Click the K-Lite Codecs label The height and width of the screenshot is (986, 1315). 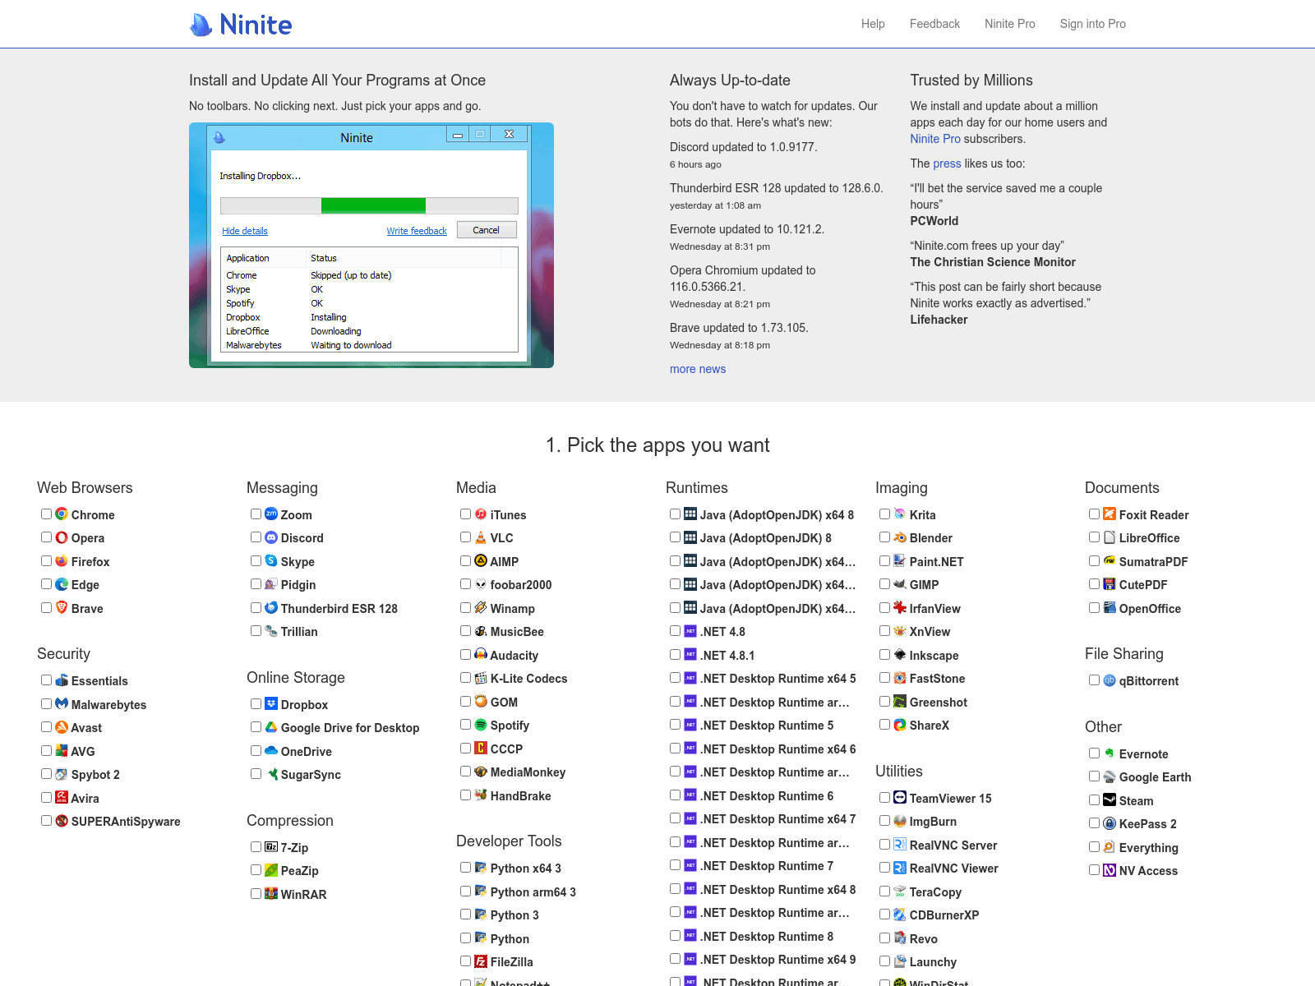pyautogui.click(x=528, y=679)
